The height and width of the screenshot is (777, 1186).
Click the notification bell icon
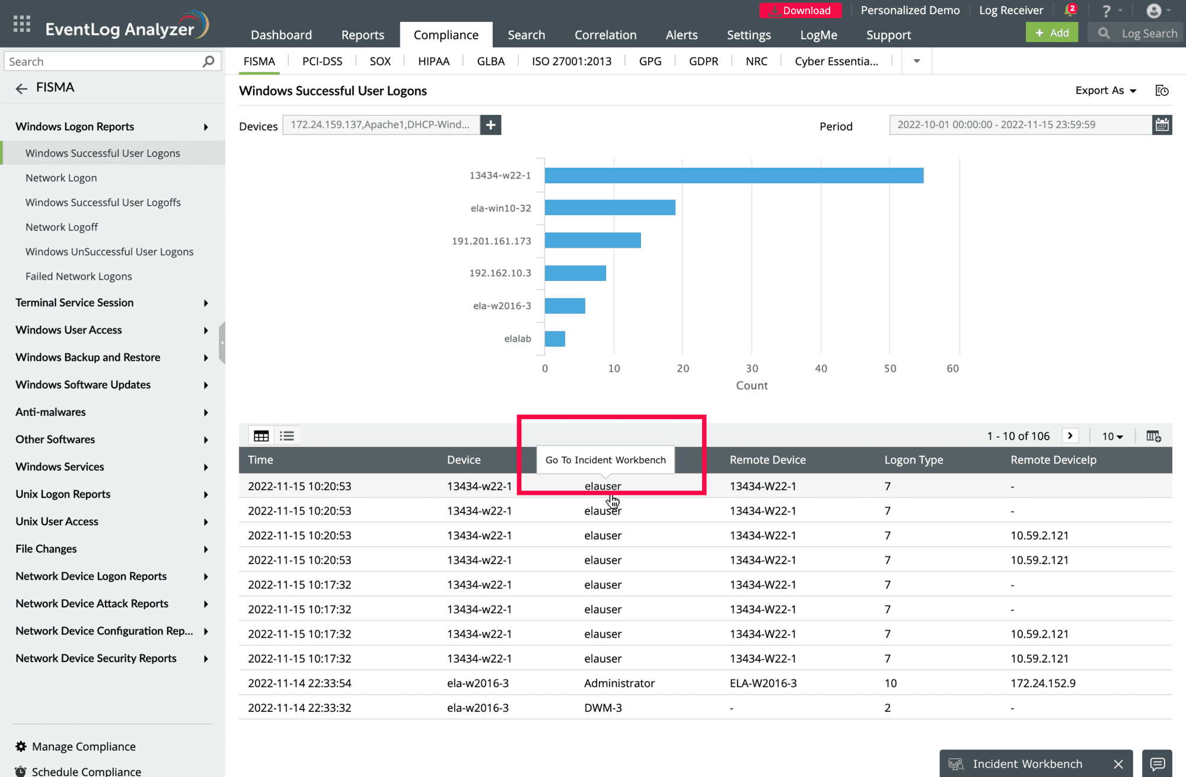(1069, 11)
